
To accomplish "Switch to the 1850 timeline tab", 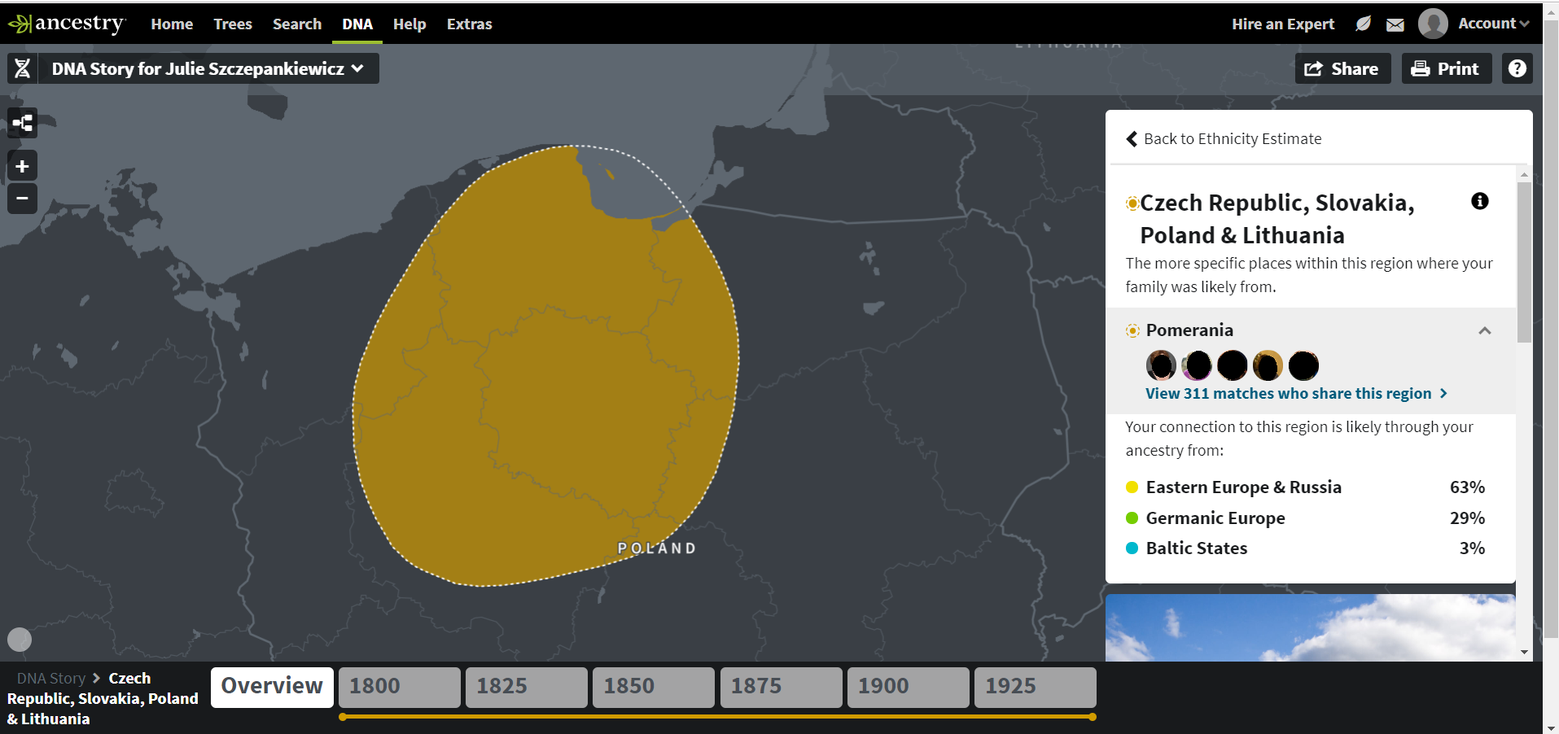I will pyautogui.click(x=652, y=686).
